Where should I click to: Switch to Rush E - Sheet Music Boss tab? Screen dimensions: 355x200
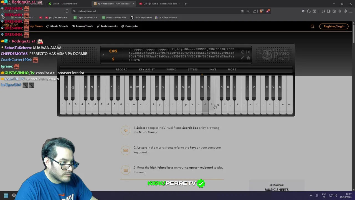162,4
